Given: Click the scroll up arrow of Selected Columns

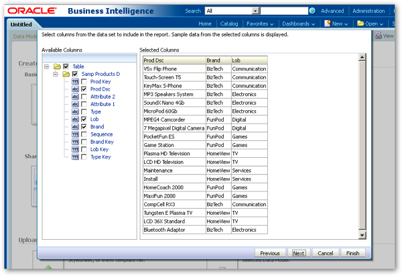Looking at the screenshot, I should [362, 57].
